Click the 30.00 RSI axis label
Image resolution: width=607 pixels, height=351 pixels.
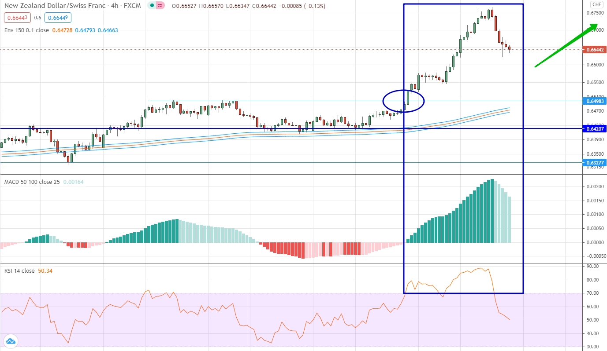[x=593, y=347]
